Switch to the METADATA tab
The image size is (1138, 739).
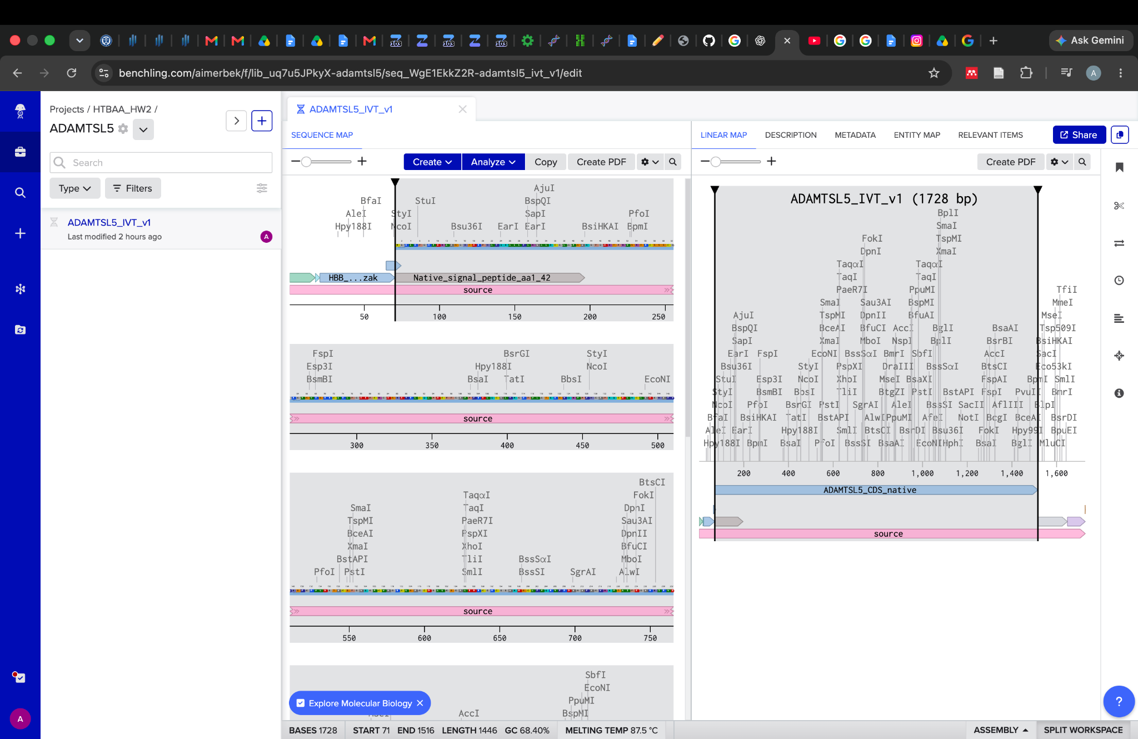(x=855, y=135)
